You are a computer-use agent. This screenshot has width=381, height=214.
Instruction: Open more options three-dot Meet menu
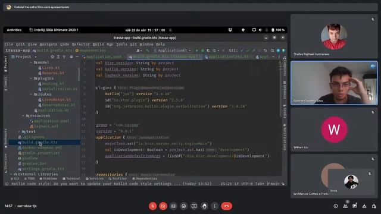point(214,206)
